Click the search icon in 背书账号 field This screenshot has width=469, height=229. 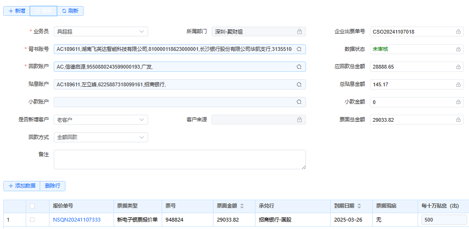pyautogui.click(x=299, y=49)
